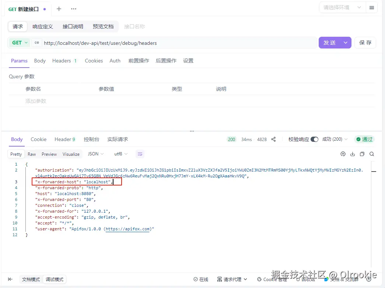This screenshot has height=288, width=385.
Task: Change the GET method dropdown
Action: coord(20,43)
